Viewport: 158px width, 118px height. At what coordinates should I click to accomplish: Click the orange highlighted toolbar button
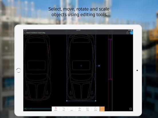[102, 109]
